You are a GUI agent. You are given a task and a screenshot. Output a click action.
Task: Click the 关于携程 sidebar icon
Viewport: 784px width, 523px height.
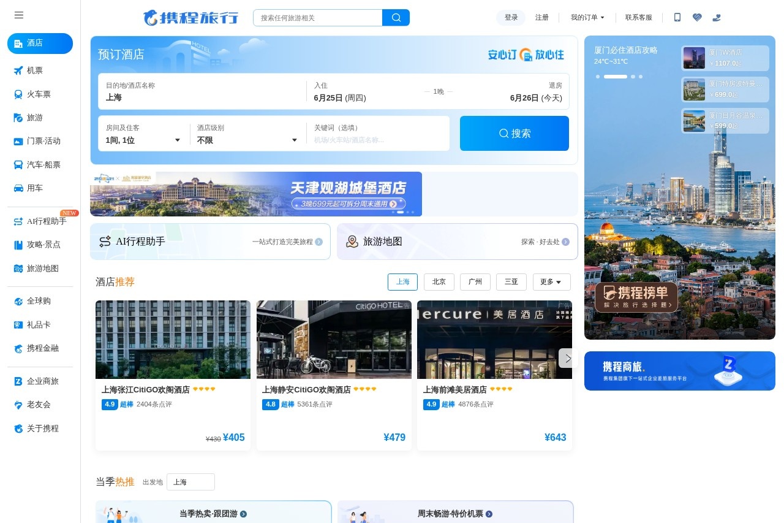coord(18,429)
